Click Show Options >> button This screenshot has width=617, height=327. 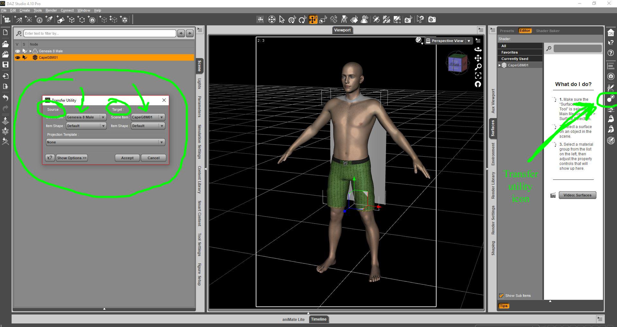tap(72, 158)
